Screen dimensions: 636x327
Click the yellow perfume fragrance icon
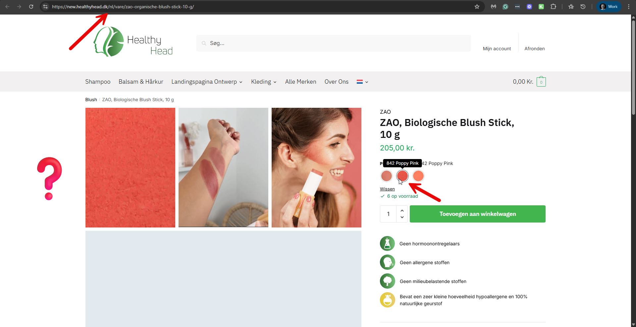387,300
